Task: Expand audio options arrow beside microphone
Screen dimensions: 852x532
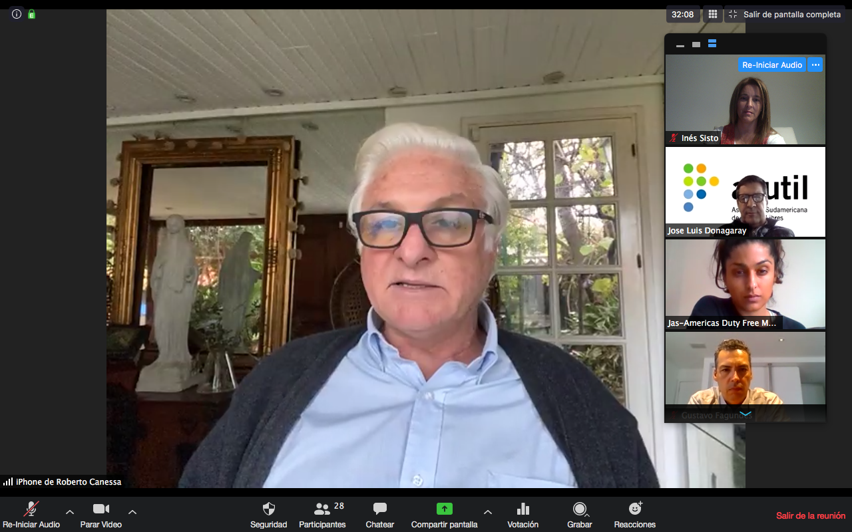Action: tap(70, 512)
